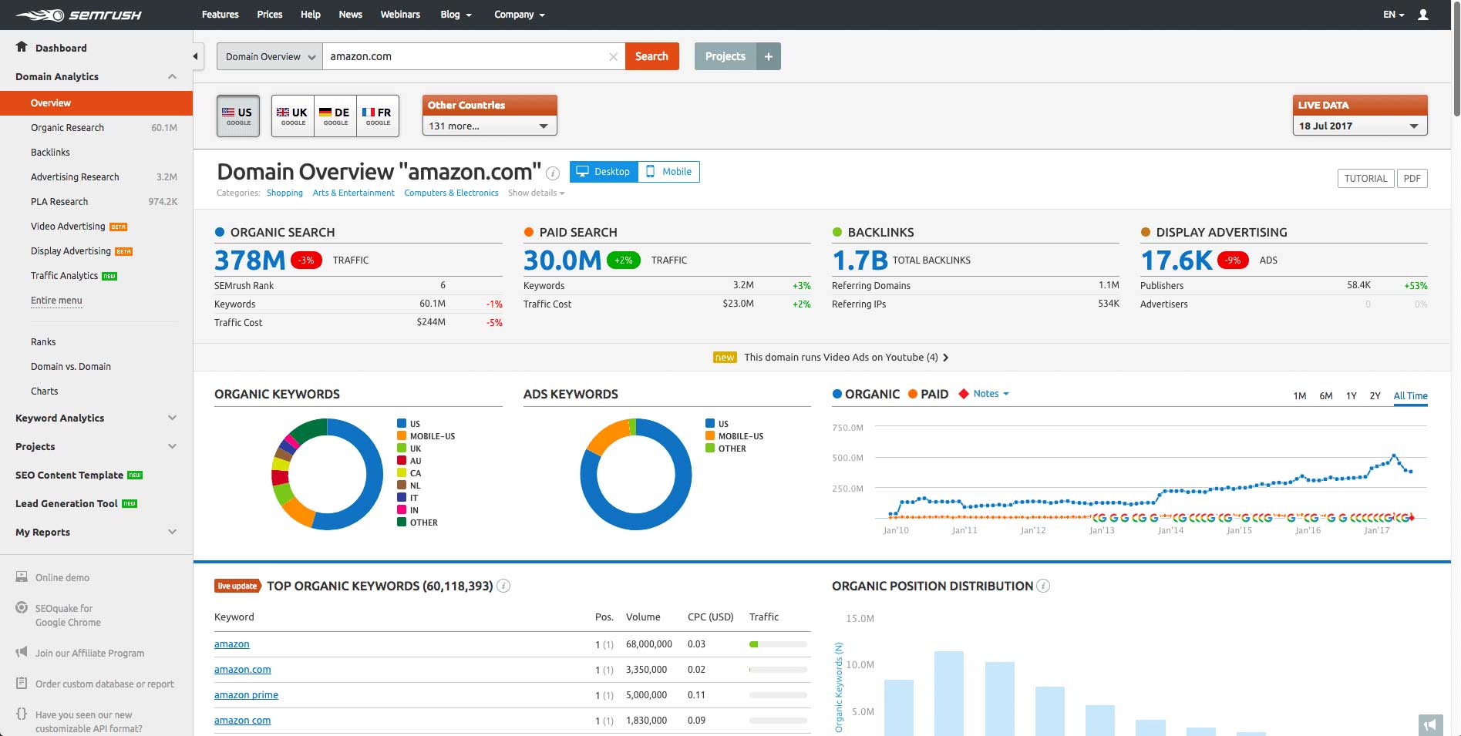Click the amazon.com domain input field
Viewport: 1461px width, 736px height.
[463, 56]
